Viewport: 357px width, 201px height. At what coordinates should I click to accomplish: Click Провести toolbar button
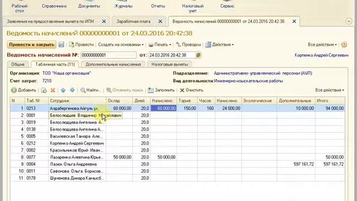click(x=81, y=45)
